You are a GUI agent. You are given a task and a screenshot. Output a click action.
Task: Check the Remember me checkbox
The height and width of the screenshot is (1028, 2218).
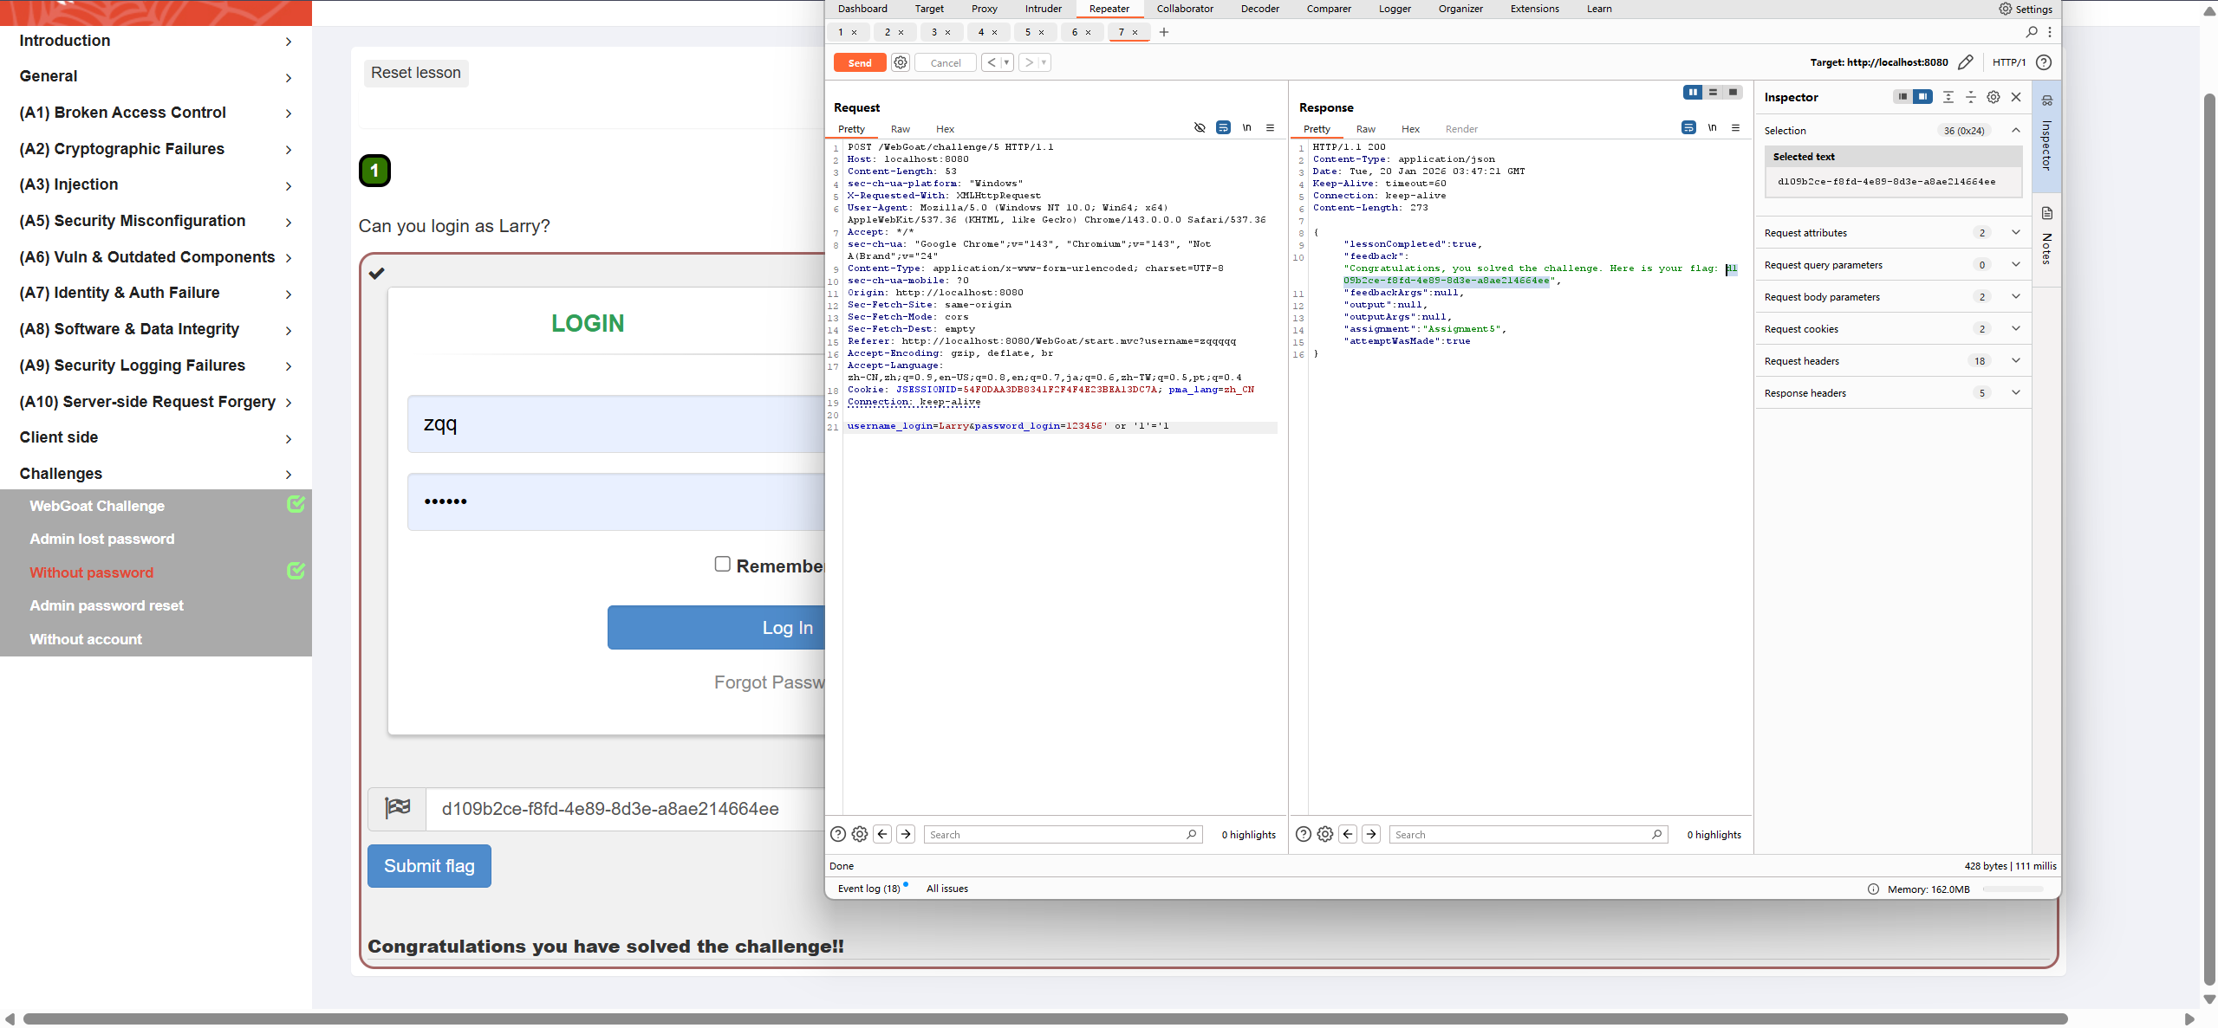(x=722, y=565)
